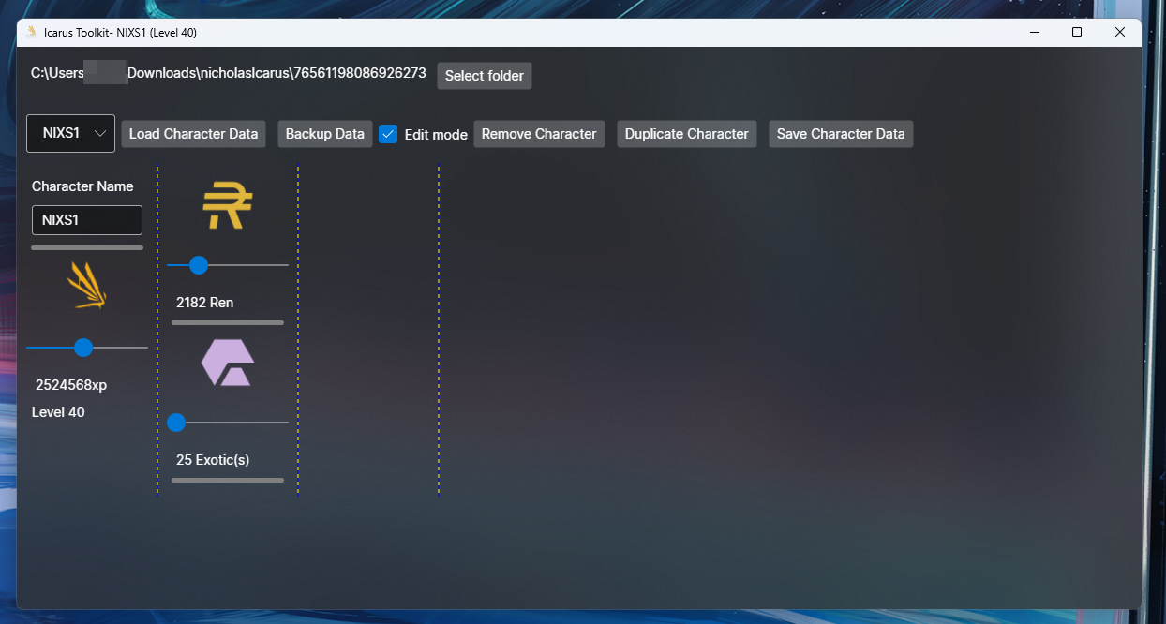This screenshot has height=624, width=1166.
Task: Select the Character Name input field
Action: (x=86, y=220)
